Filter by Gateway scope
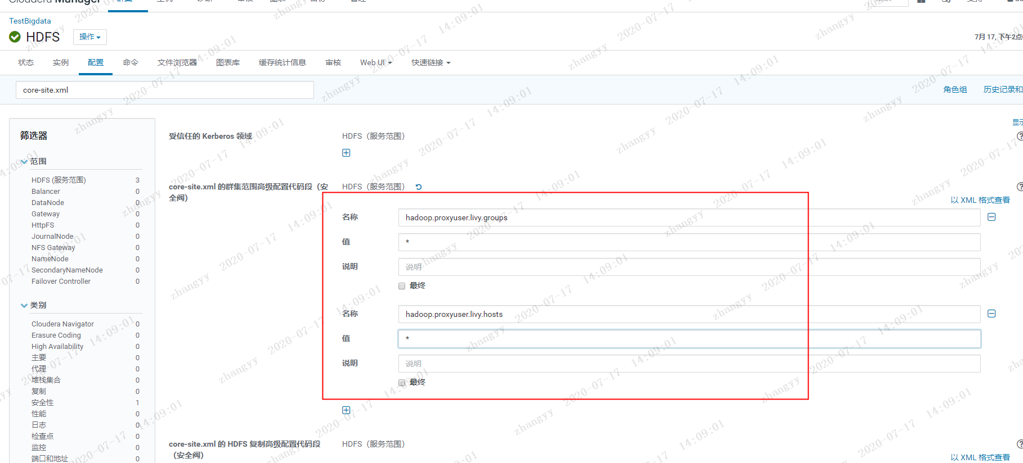This screenshot has width=1023, height=463. click(46, 214)
